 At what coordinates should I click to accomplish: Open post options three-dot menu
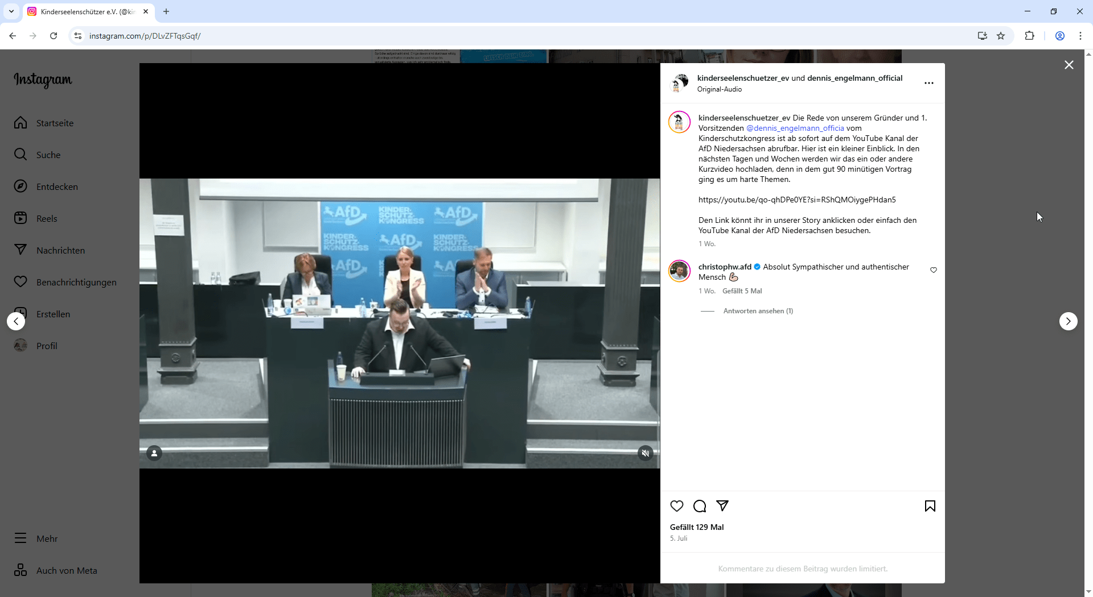[x=928, y=83]
